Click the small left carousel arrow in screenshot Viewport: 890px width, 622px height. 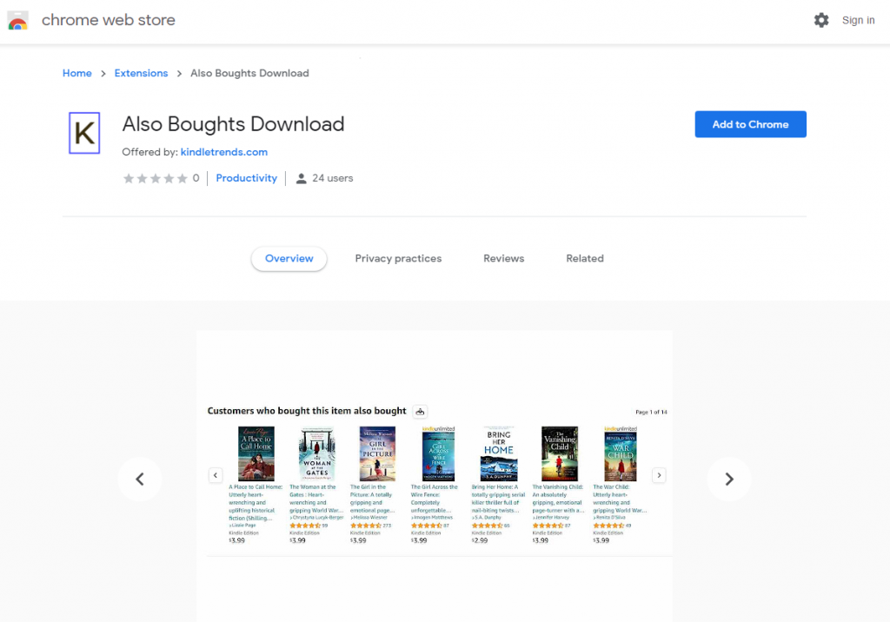click(x=216, y=475)
